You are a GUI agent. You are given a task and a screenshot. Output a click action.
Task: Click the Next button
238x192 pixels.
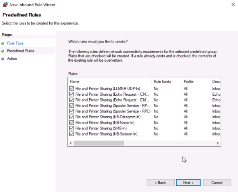point(188,183)
